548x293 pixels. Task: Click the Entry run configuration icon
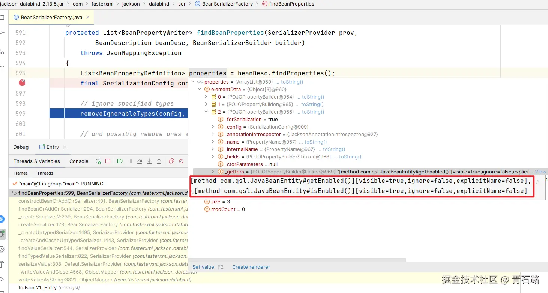pyautogui.click(x=42, y=147)
